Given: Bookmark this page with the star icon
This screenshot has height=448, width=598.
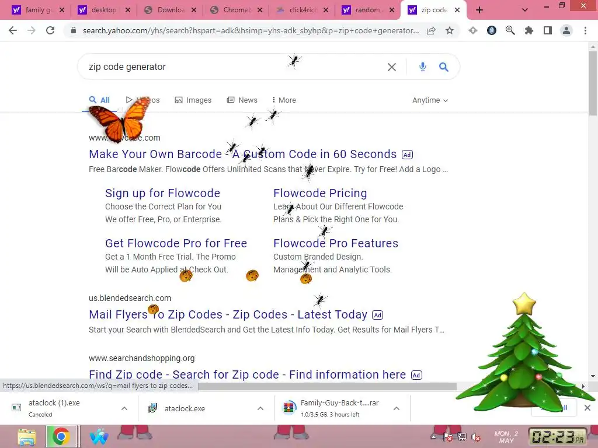Looking at the screenshot, I should [x=450, y=30].
